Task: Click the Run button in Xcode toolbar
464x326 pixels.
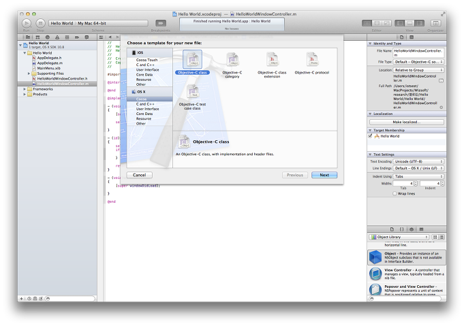Action: 27,23
